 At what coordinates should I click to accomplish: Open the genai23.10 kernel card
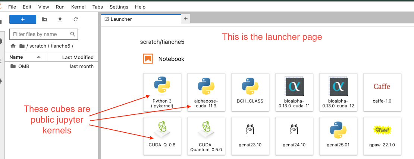pyautogui.click(x=250, y=136)
